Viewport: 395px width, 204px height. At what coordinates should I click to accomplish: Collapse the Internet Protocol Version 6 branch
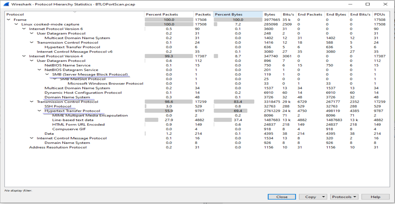click(x=24, y=29)
